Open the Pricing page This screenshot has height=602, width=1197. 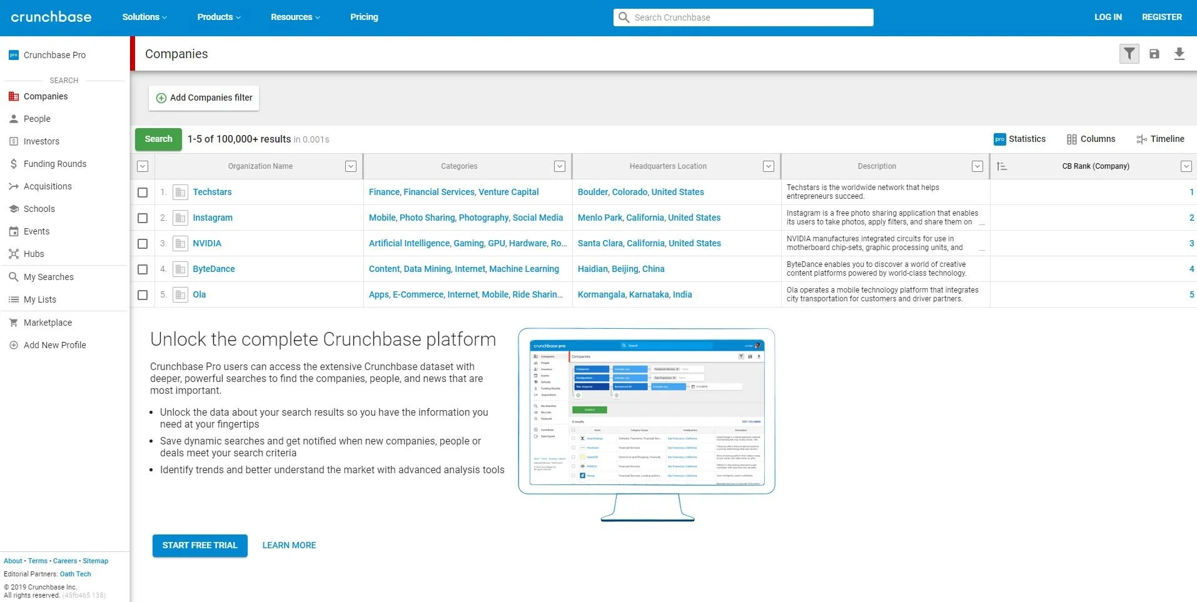(x=364, y=17)
